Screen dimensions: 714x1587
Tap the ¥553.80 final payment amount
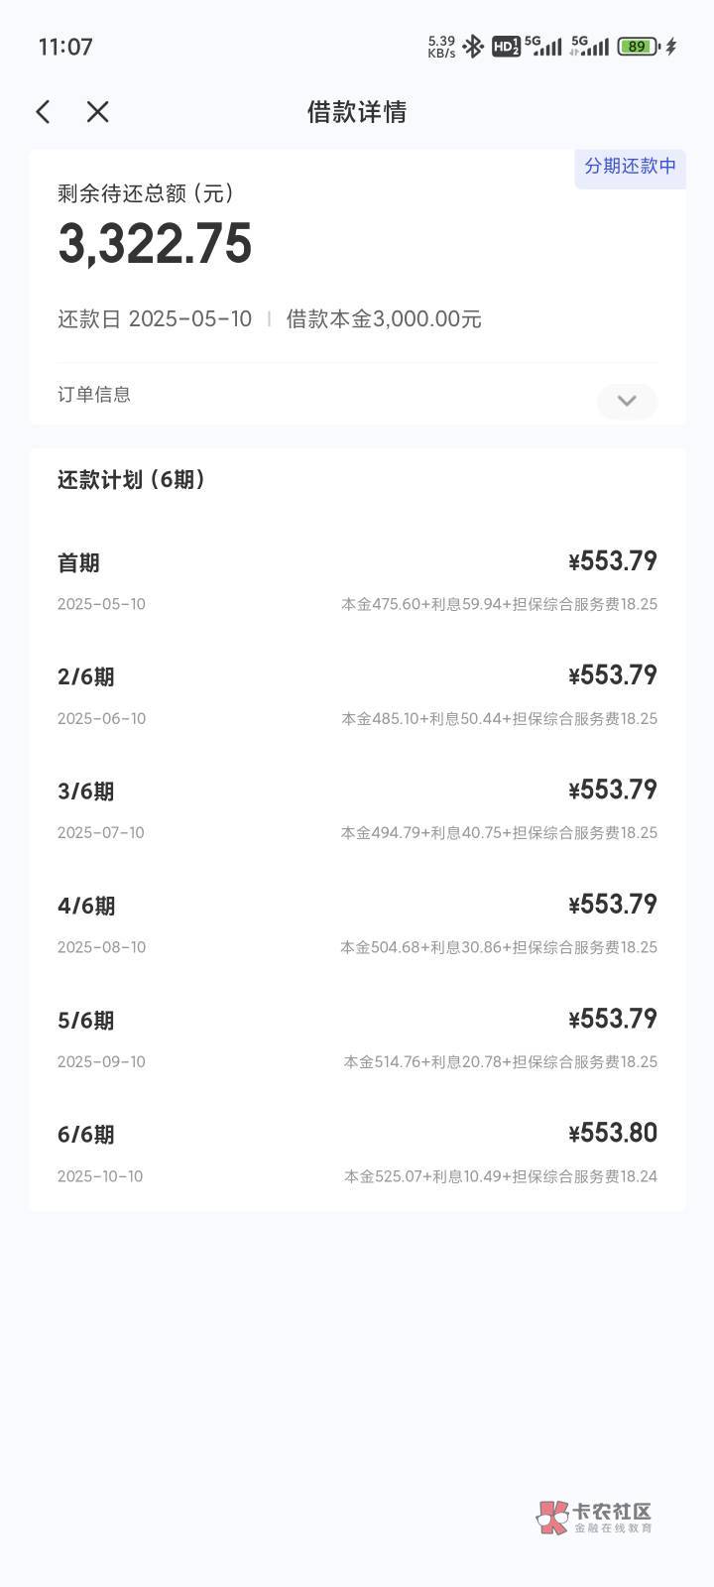click(613, 1133)
